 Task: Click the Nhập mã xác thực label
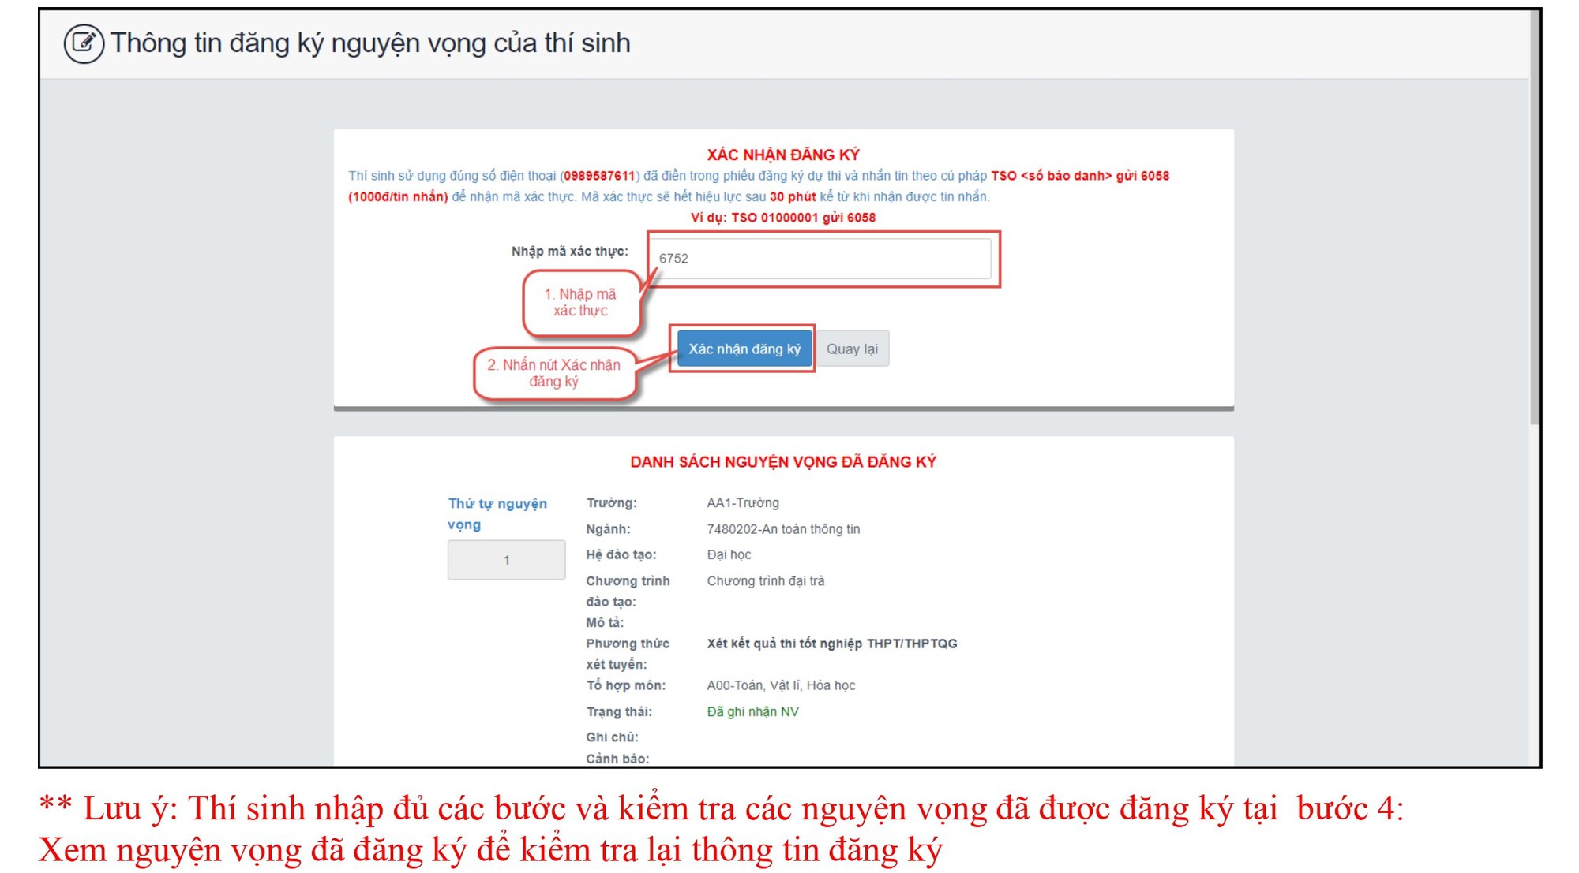tap(569, 252)
